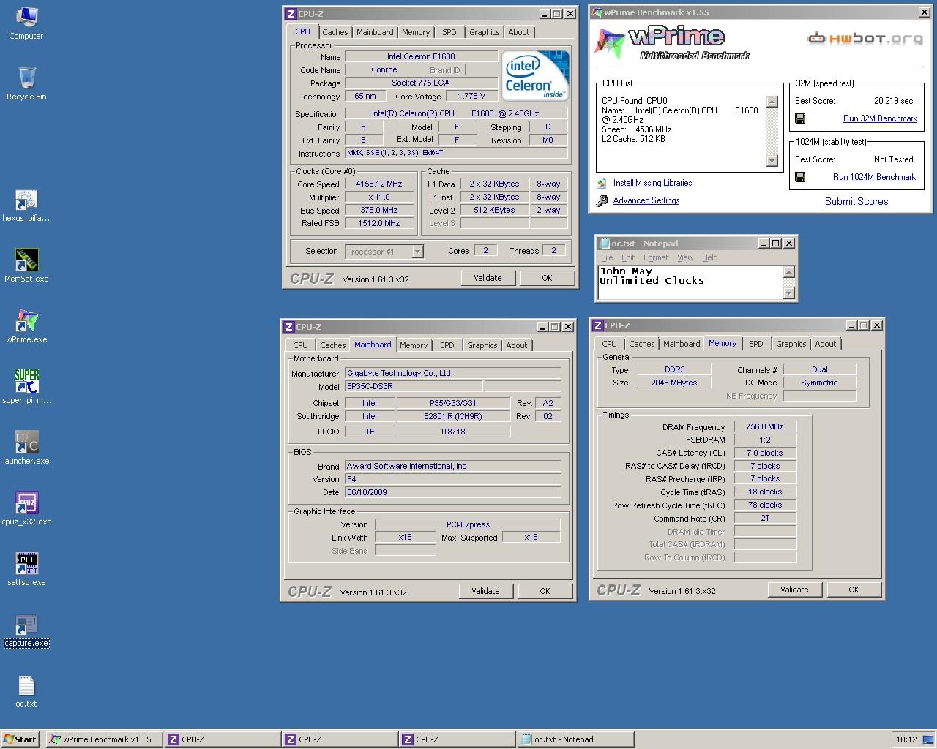Image resolution: width=937 pixels, height=749 pixels.
Task: Click the Intel Celeron E1600 name field
Action: [x=421, y=56]
